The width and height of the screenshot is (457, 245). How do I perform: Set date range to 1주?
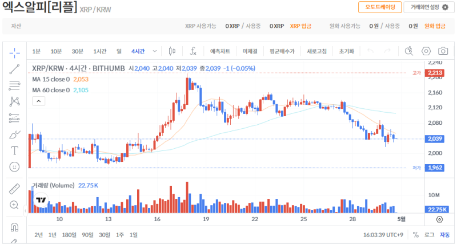coord(119,235)
